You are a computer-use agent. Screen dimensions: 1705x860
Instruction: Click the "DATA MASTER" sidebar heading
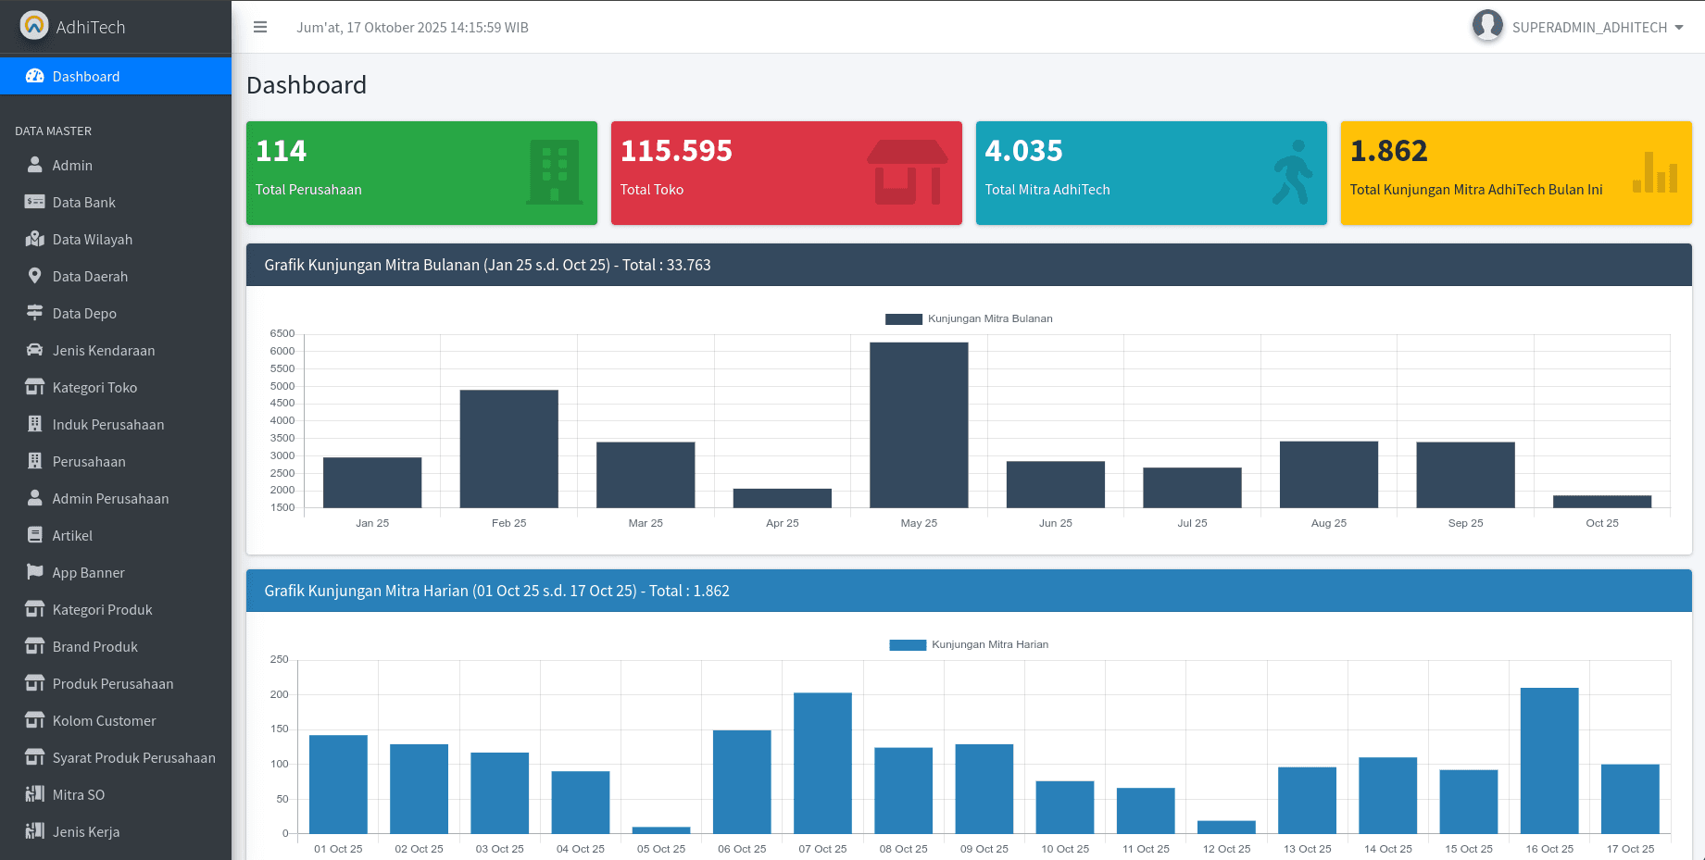click(x=54, y=131)
